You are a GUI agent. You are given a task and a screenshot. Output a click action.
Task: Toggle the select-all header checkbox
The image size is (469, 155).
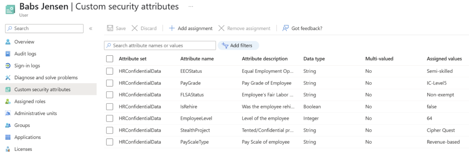tap(110, 59)
